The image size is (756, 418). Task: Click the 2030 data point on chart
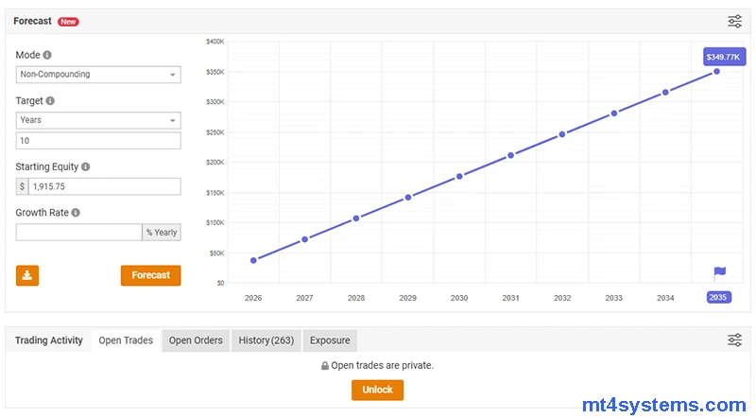(x=459, y=176)
